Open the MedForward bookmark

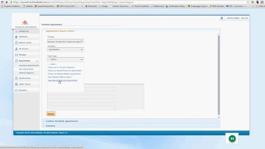pyautogui.click(x=157, y=6)
